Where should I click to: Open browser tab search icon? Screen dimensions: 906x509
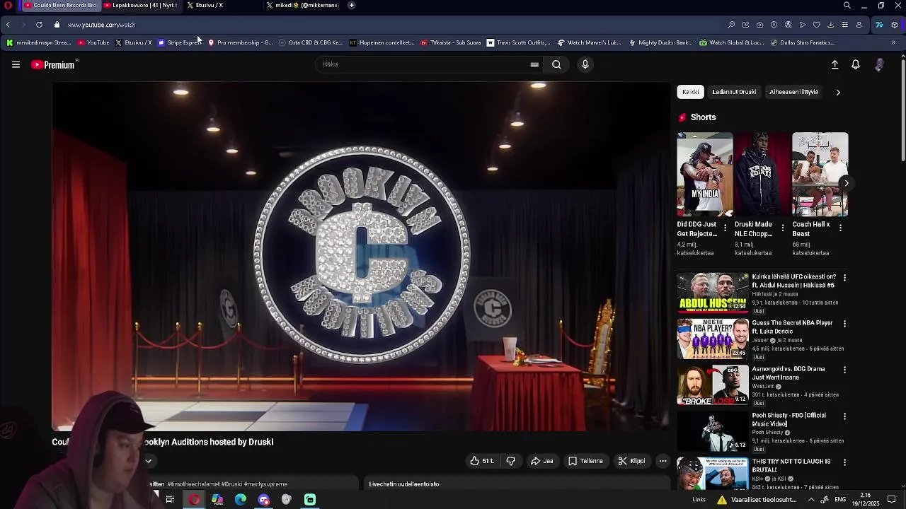pos(847,6)
